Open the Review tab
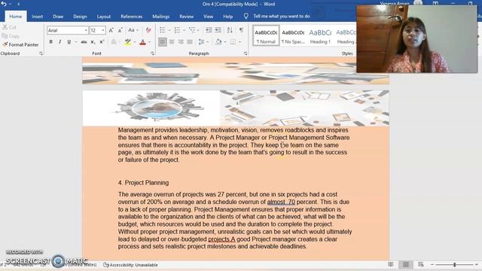Viewport: 482px width, 271px height. 186,17
